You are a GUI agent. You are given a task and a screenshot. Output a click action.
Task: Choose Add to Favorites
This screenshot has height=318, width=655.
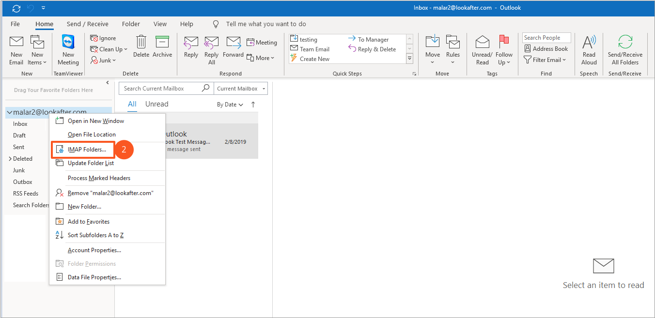(108, 222)
